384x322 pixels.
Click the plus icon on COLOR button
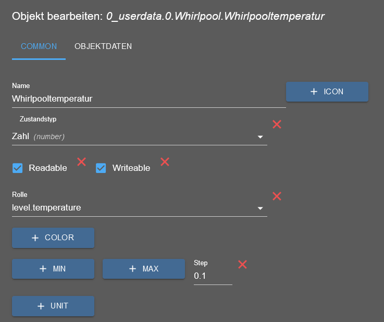[x=35, y=238]
